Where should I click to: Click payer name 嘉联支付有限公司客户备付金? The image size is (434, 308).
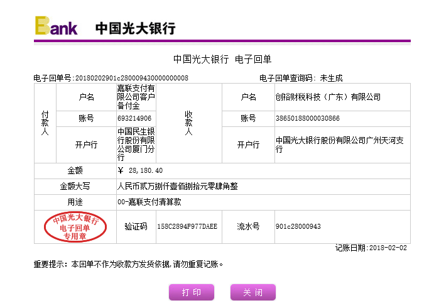(x=136, y=97)
